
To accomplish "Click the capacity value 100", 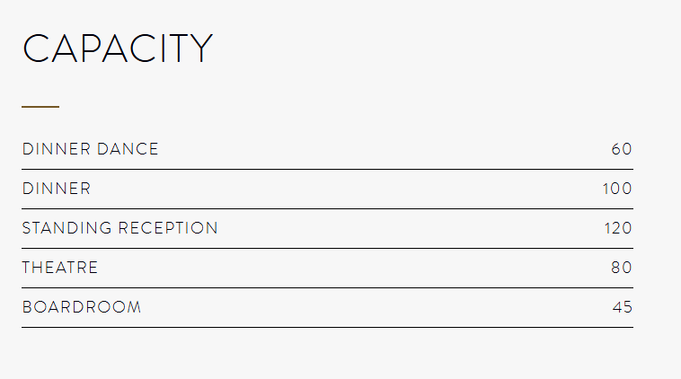I will (617, 189).
